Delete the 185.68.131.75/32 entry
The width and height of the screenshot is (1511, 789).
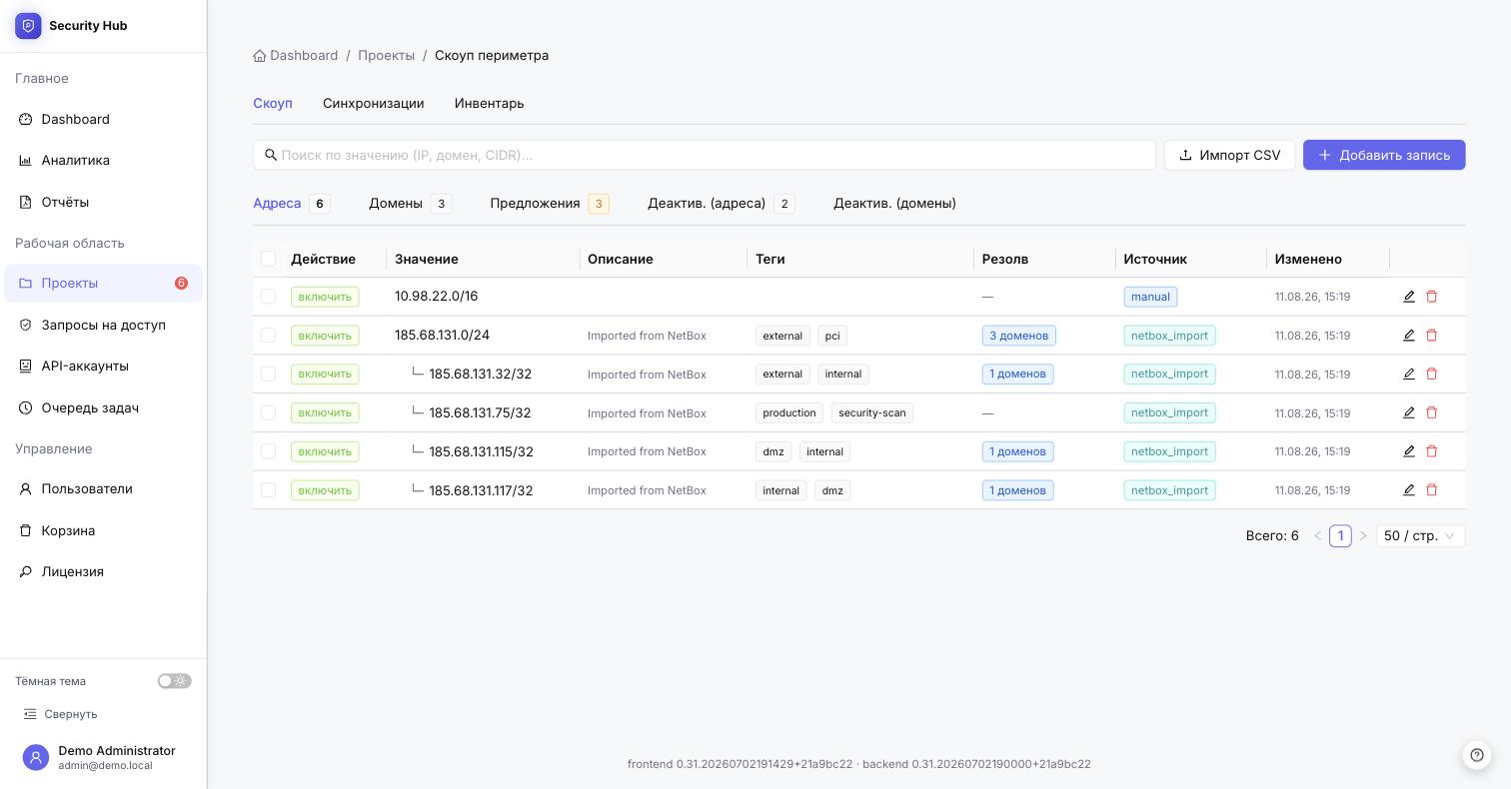tap(1431, 412)
